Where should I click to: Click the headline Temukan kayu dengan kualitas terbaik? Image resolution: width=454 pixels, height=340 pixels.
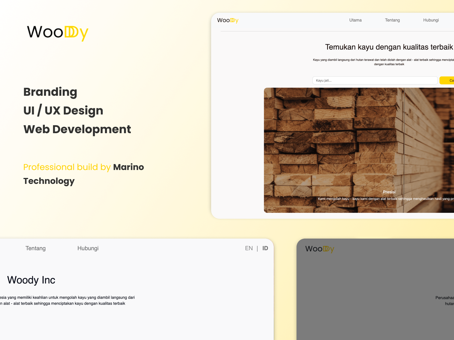pyautogui.click(x=389, y=47)
